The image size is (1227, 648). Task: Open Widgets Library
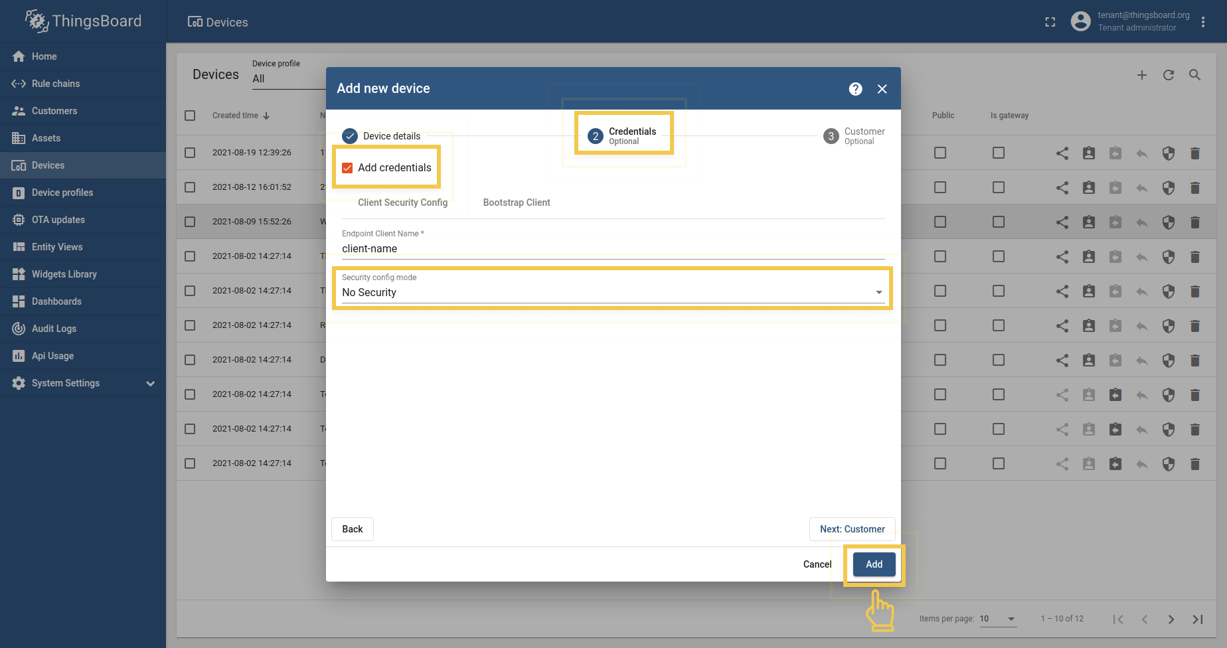click(83, 274)
